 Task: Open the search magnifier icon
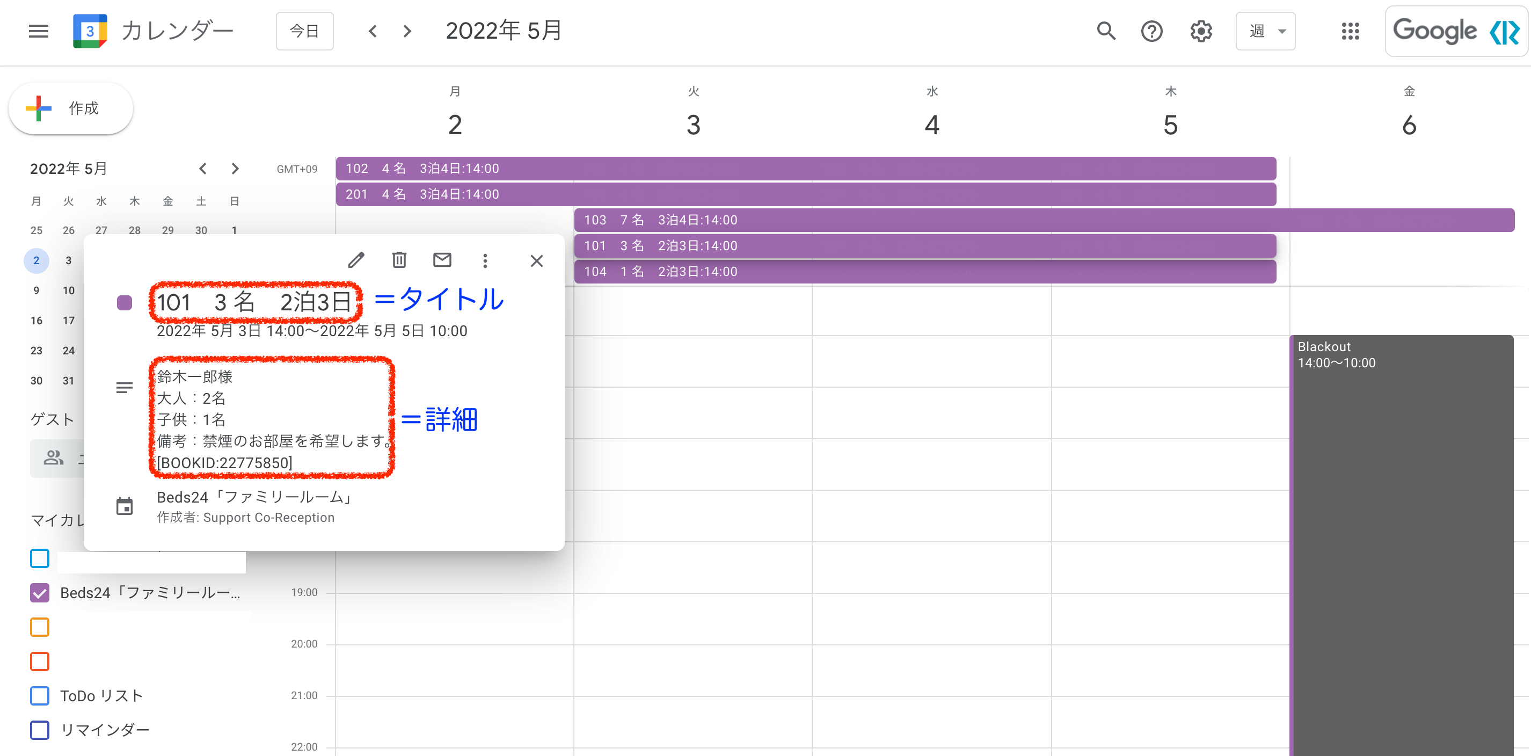[1105, 31]
